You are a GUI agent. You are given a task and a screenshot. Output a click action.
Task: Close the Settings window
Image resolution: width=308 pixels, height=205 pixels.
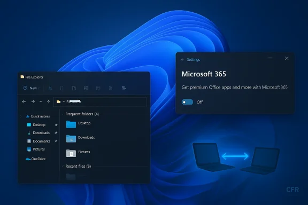(287, 59)
